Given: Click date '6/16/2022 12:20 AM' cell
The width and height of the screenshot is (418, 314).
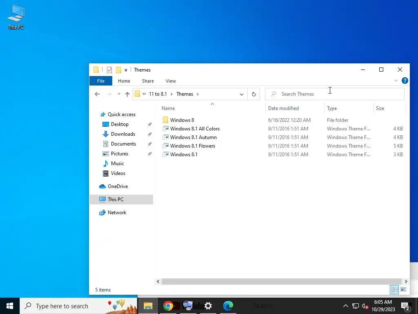Looking at the screenshot, I should pos(289,120).
